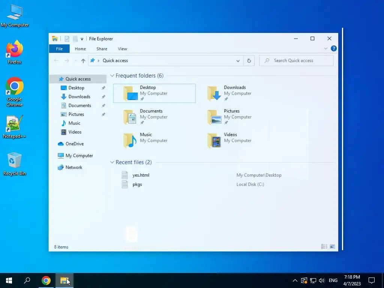Click Chrome in the taskbar
384x288 pixels.
[x=46, y=280]
